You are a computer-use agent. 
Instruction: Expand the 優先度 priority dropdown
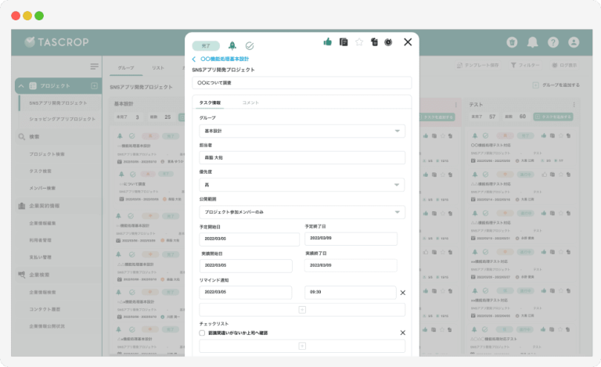pyautogui.click(x=302, y=185)
